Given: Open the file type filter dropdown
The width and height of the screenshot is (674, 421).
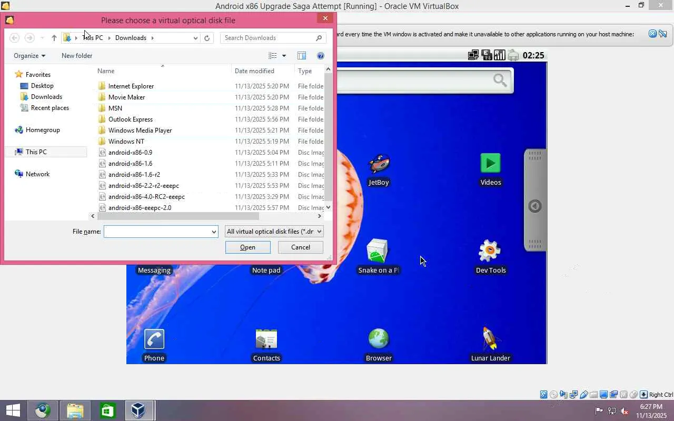Looking at the screenshot, I should (274, 232).
